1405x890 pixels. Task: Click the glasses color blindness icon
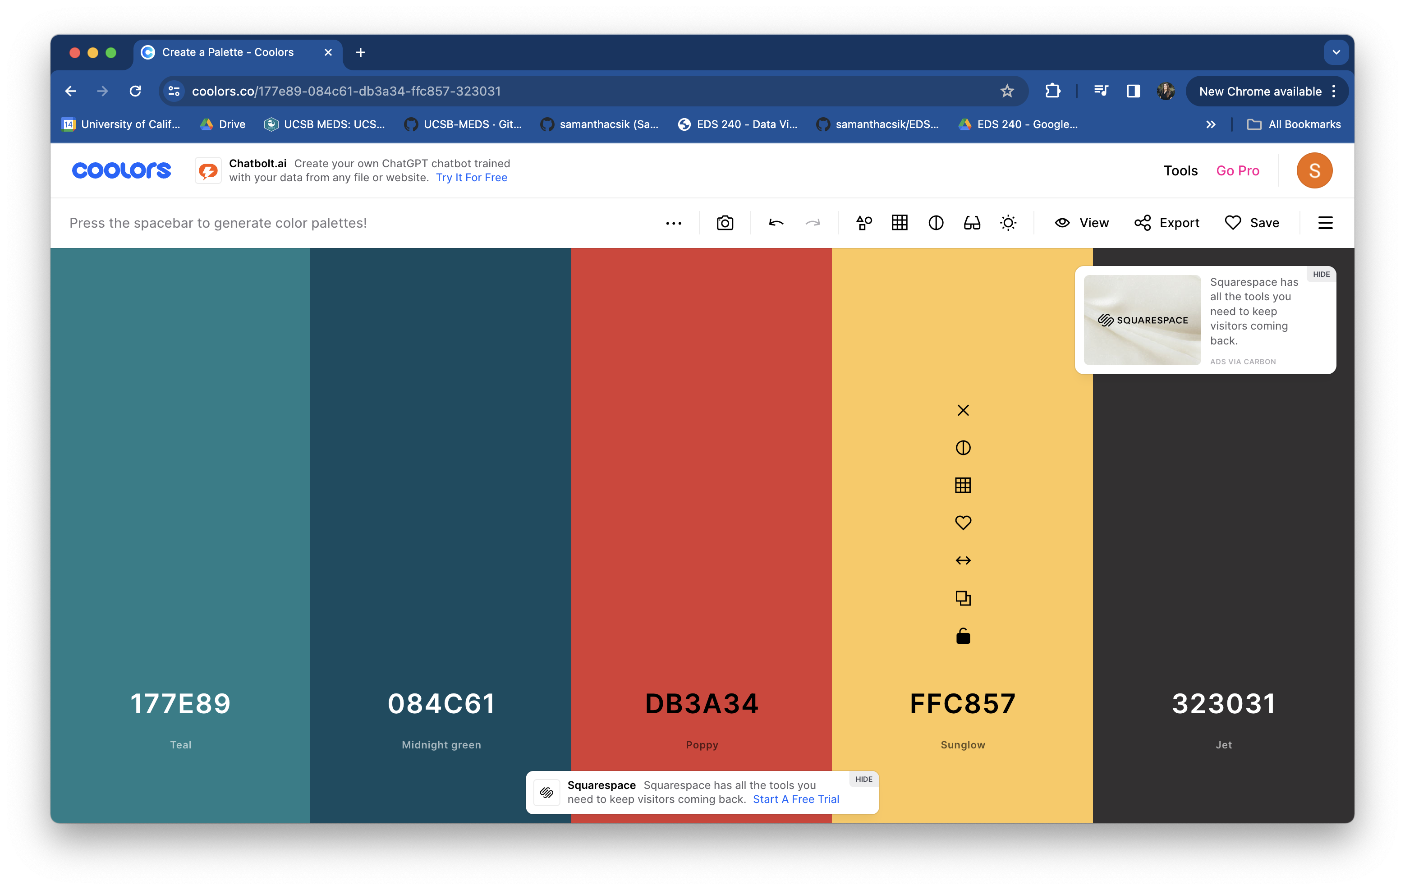pos(972,223)
